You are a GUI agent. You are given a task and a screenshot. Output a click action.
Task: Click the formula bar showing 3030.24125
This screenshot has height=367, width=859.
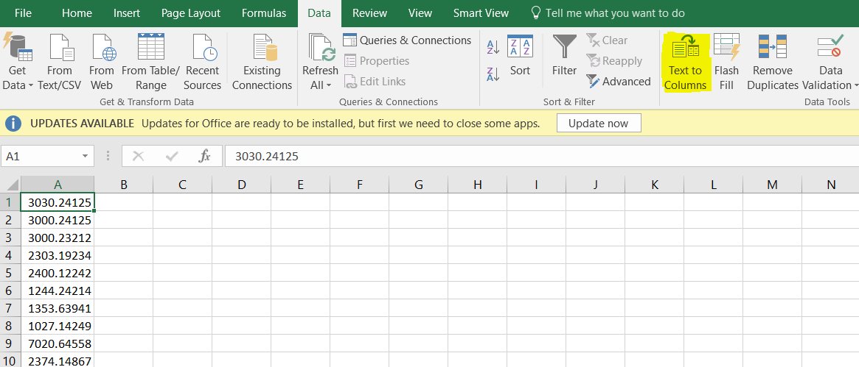541,157
